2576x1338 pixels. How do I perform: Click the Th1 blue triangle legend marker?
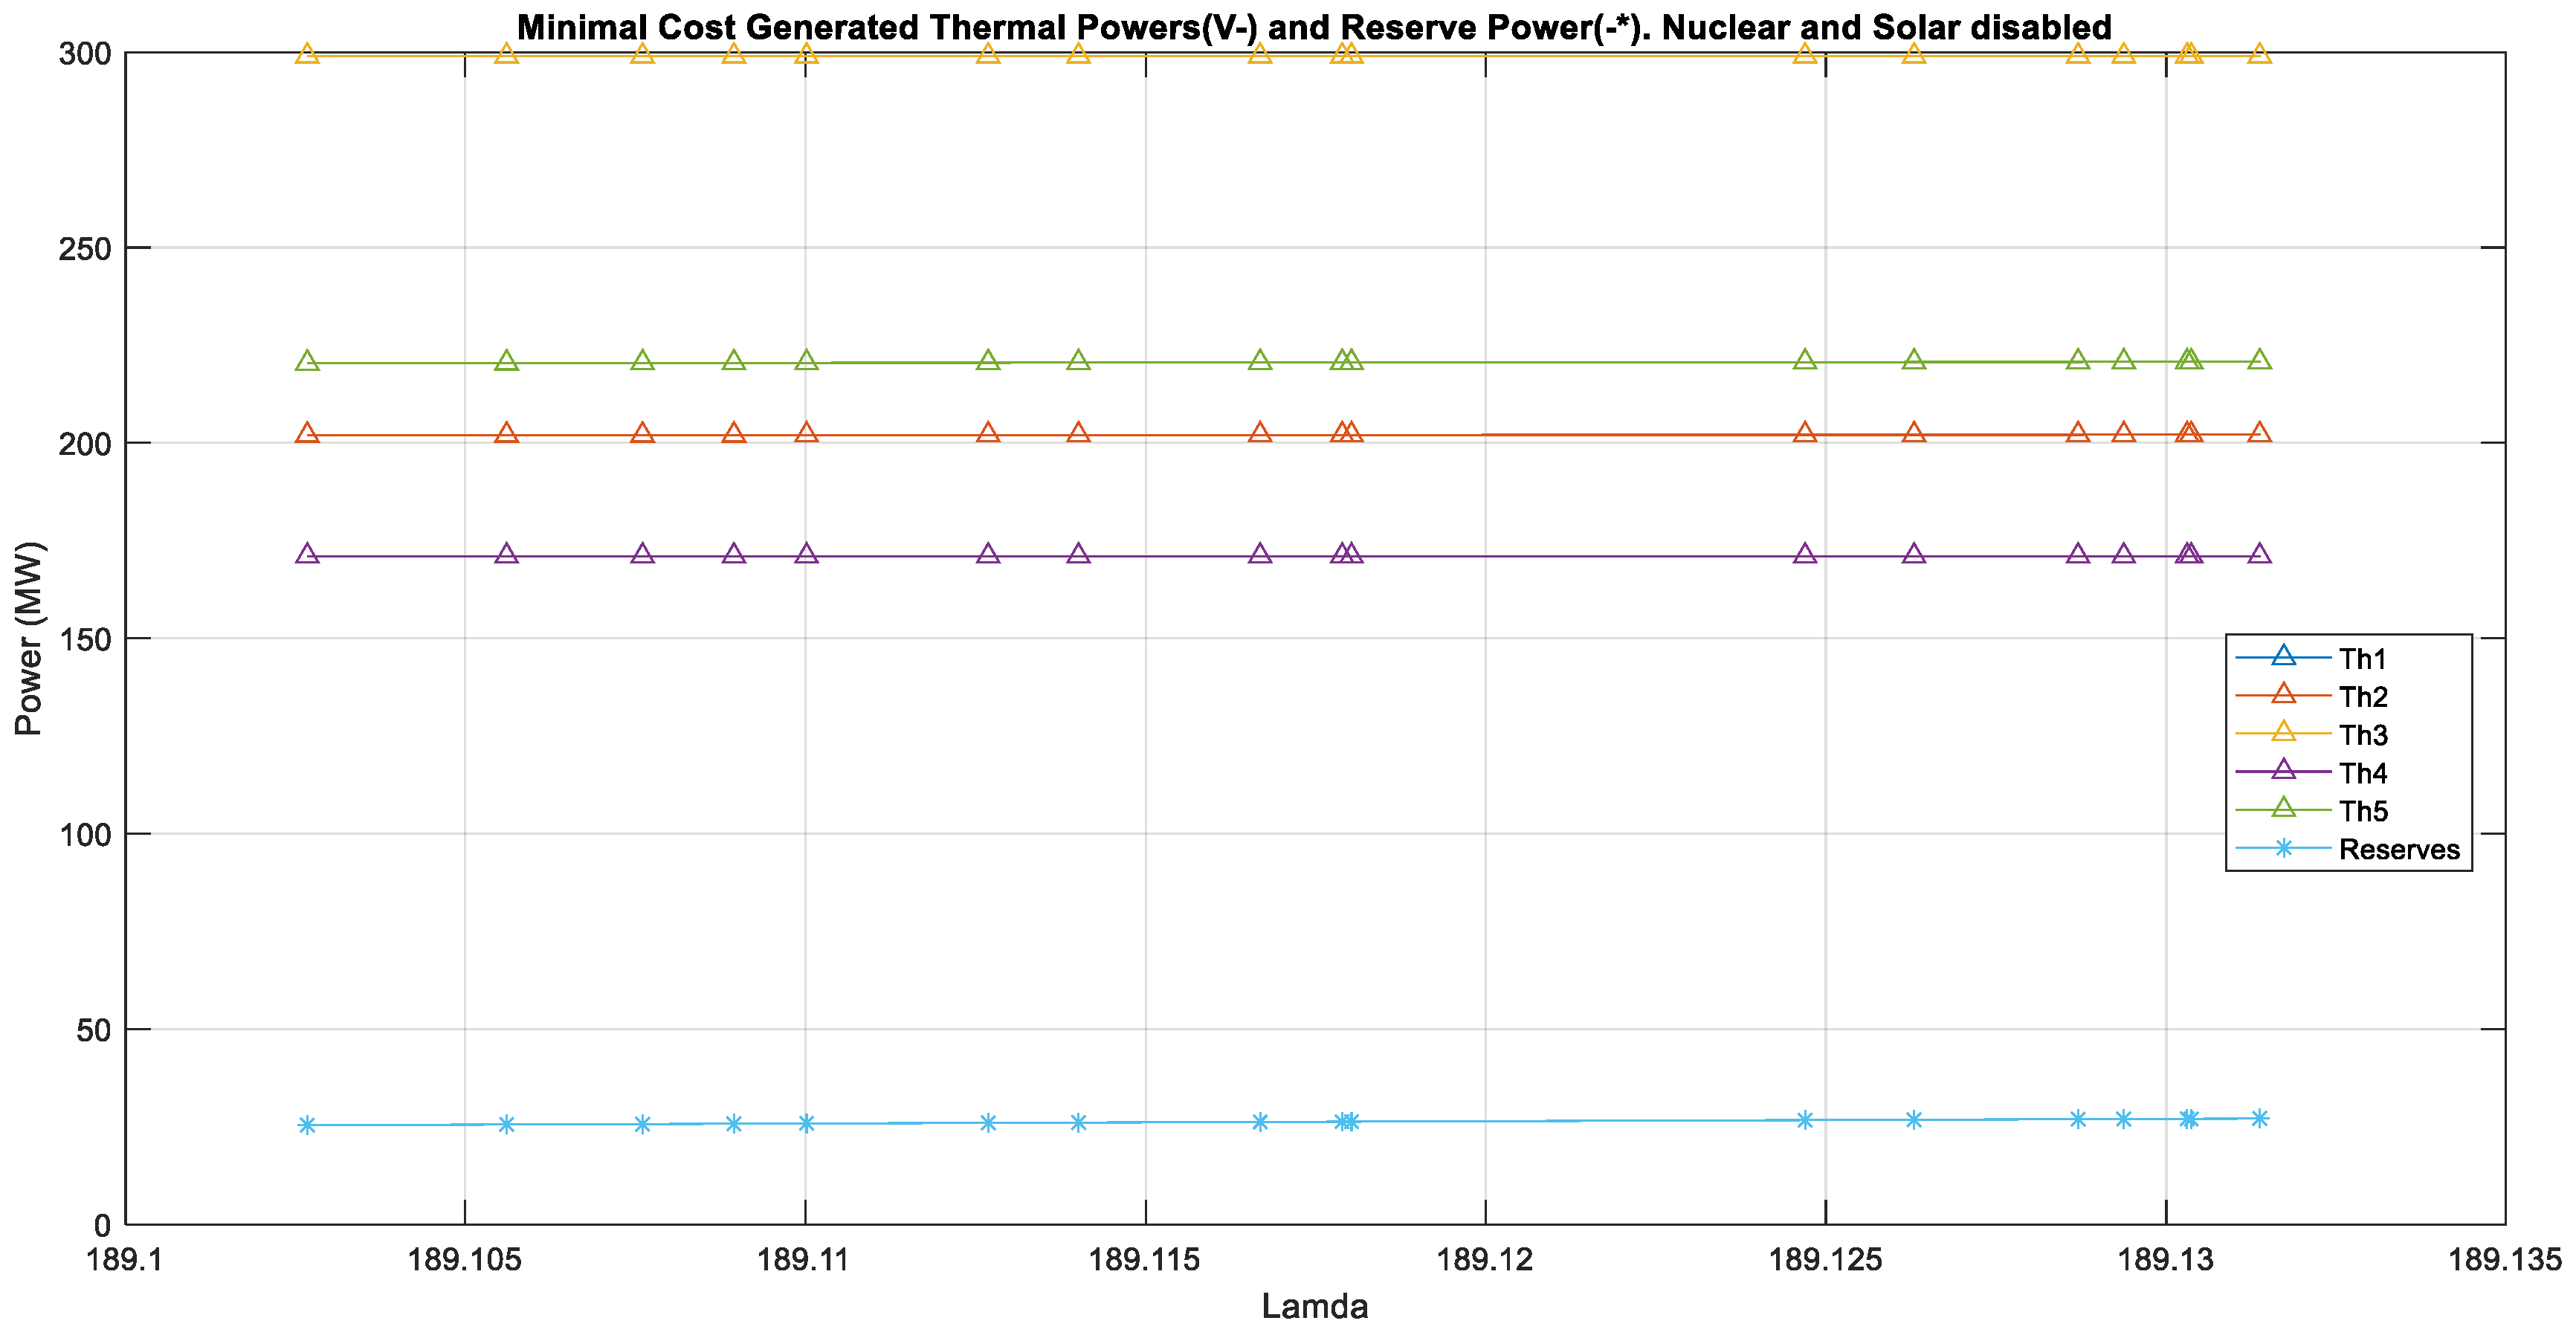click(2283, 657)
